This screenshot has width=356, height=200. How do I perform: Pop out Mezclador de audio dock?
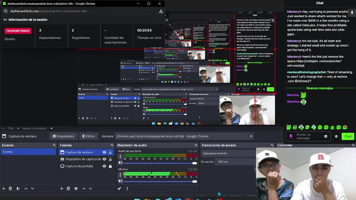click(x=196, y=145)
